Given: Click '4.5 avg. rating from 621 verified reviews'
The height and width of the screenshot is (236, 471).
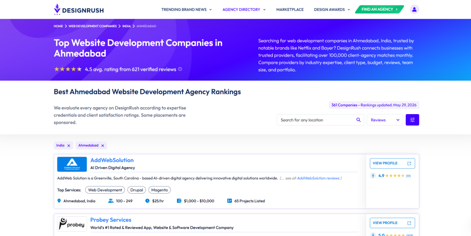Looking at the screenshot, I should 130,69.
